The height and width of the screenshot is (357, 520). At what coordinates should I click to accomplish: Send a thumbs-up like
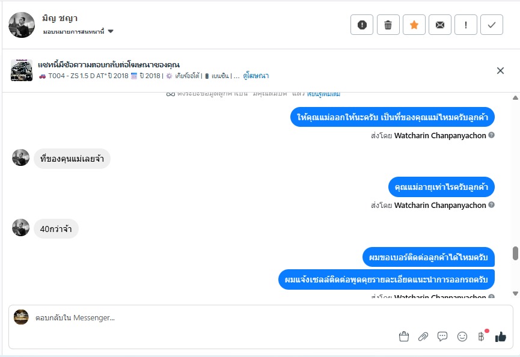click(x=500, y=337)
